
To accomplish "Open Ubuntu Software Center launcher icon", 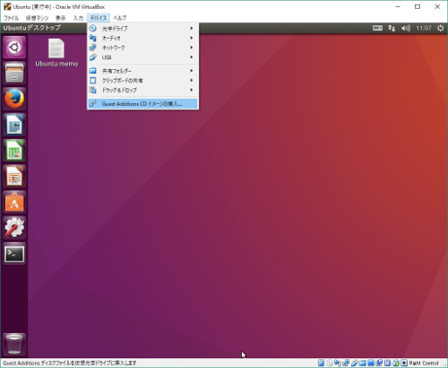I will point(14,202).
